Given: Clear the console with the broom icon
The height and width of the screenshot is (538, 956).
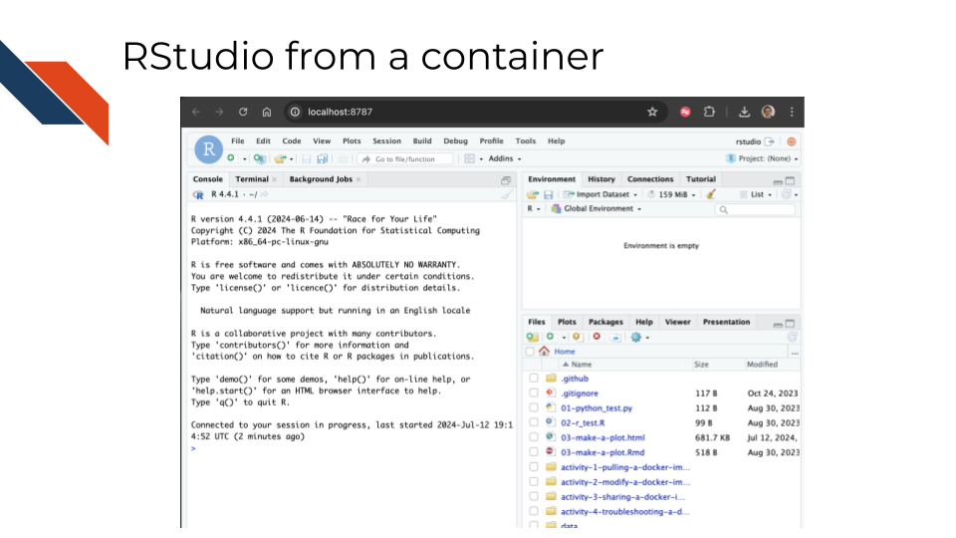Looking at the screenshot, I should 507,194.
